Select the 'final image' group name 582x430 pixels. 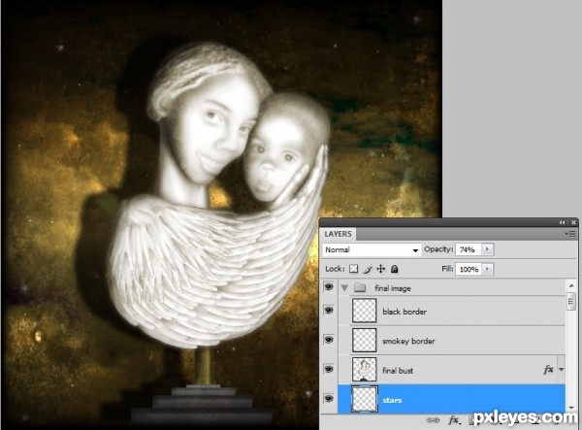[x=393, y=288]
